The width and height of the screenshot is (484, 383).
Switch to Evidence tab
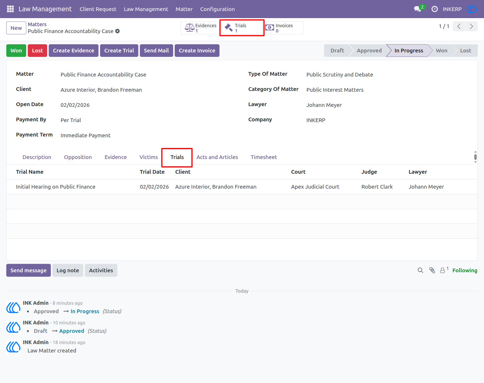point(115,157)
